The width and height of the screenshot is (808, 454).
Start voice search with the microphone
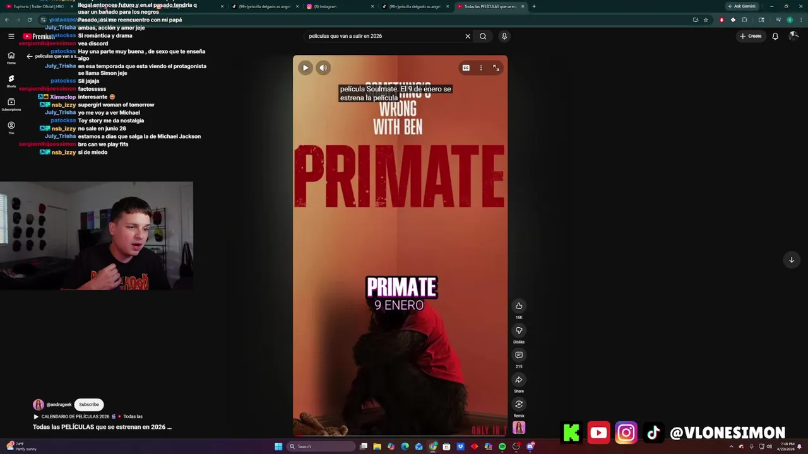(504, 37)
